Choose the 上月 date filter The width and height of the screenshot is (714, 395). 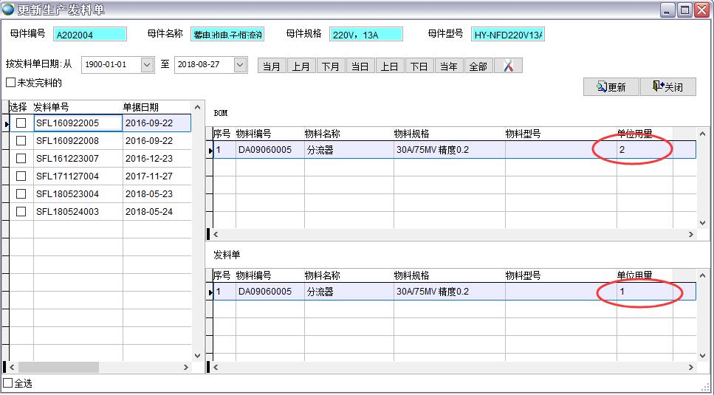pyautogui.click(x=301, y=66)
